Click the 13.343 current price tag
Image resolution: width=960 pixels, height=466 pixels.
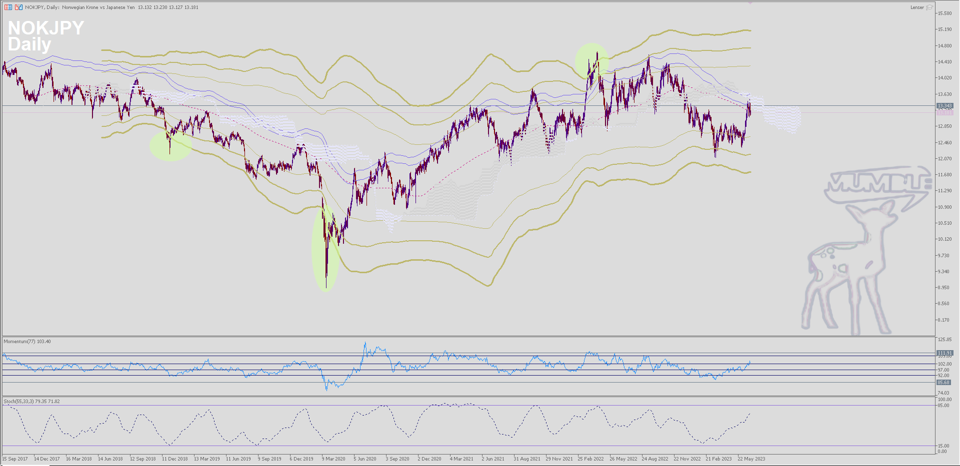(944, 106)
